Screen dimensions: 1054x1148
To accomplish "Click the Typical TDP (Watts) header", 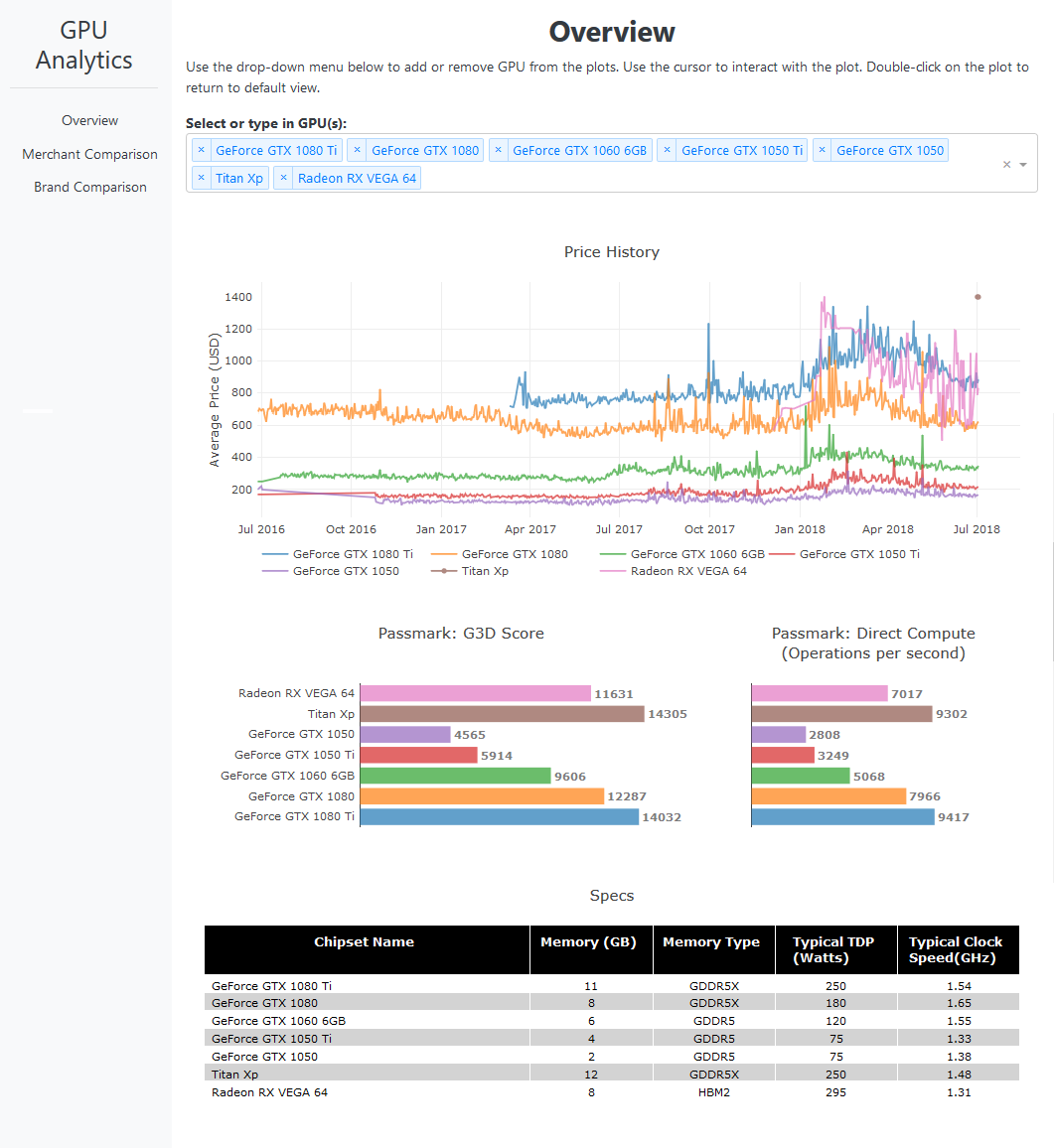I will [836, 949].
